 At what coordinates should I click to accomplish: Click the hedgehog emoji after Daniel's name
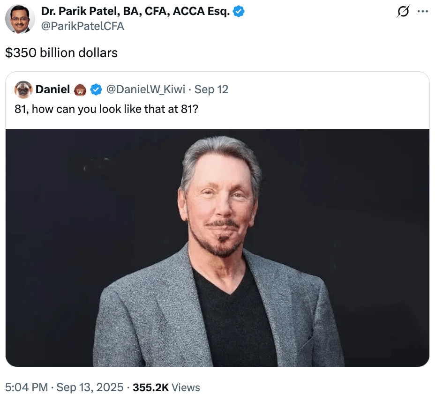click(81, 89)
